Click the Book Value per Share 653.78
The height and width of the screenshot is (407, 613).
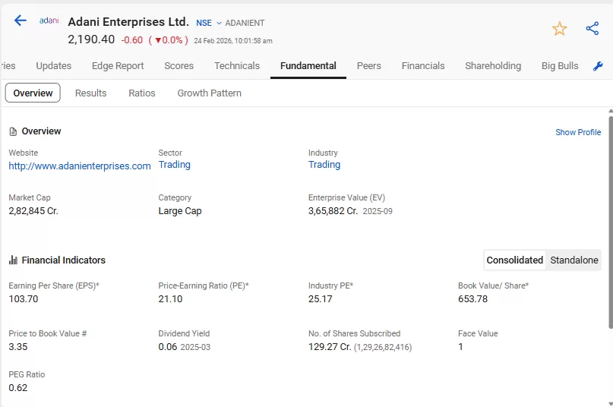pyautogui.click(x=472, y=299)
